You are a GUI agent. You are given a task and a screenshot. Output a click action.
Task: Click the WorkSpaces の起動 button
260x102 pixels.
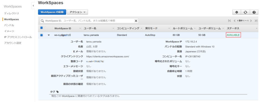(x=52, y=12)
